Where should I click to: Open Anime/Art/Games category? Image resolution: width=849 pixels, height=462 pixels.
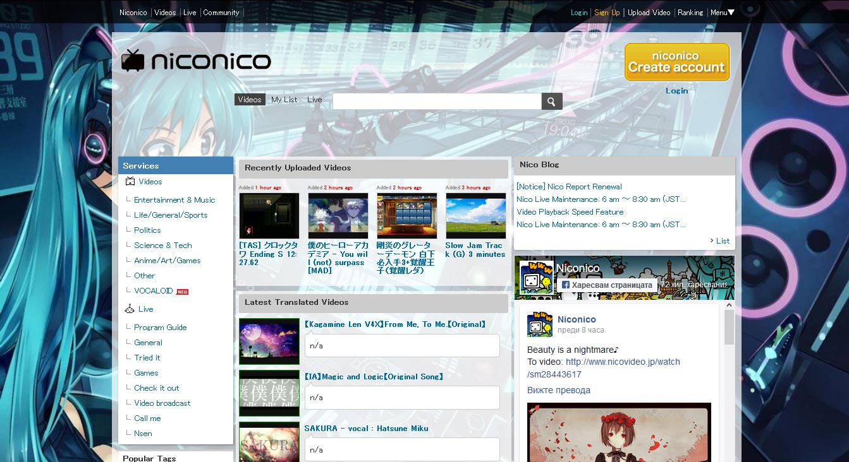click(167, 261)
